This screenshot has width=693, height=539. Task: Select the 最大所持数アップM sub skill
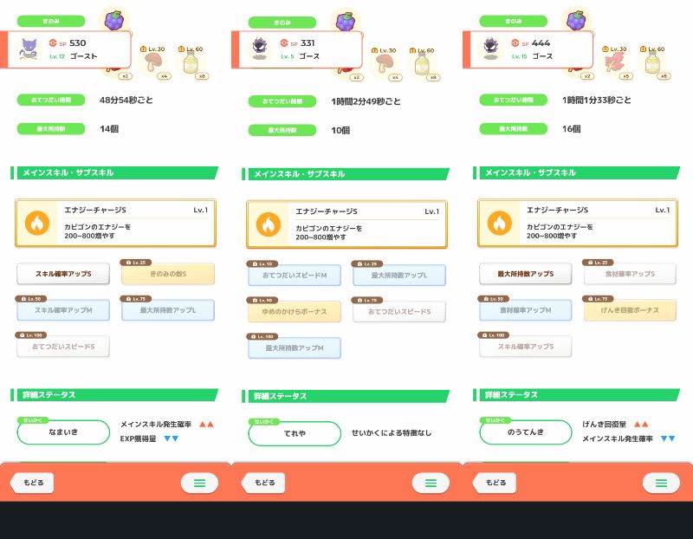point(295,348)
